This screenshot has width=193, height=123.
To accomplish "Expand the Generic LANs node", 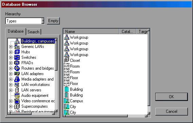I will 11,47.
